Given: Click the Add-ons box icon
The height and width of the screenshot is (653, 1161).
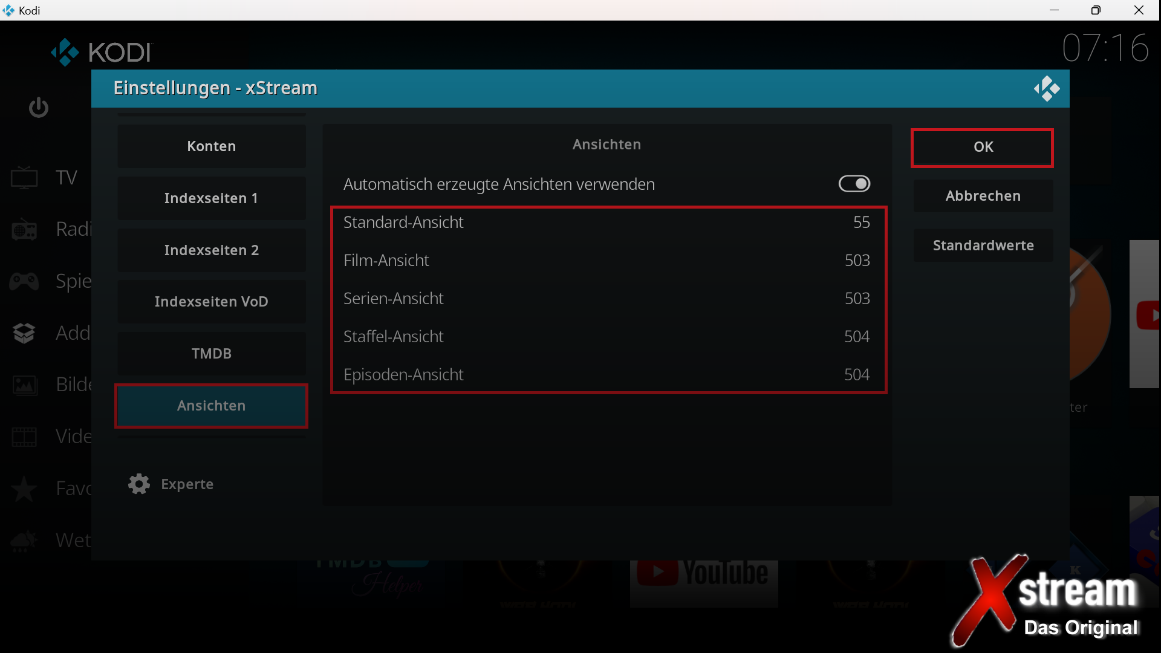Looking at the screenshot, I should 24,333.
